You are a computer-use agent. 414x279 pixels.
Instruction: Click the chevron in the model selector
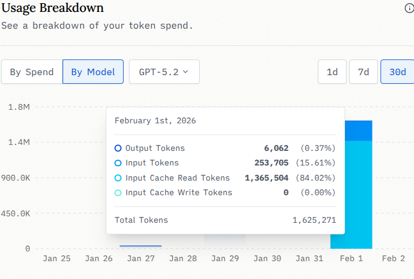[x=186, y=72]
